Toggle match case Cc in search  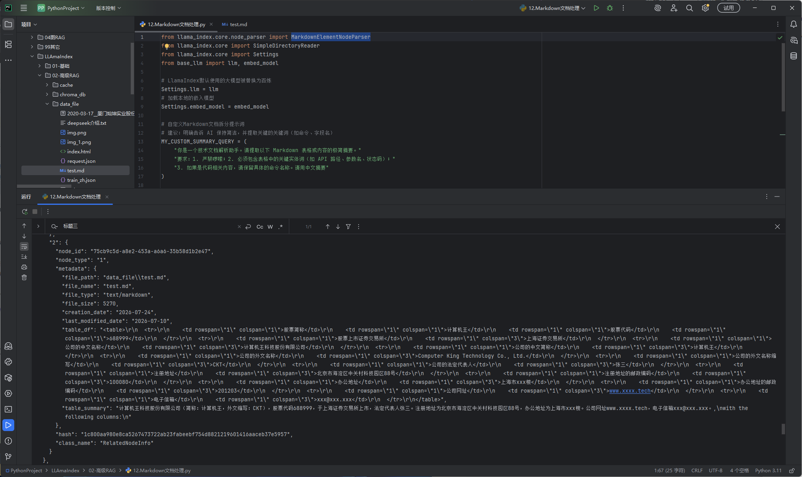point(260,227)
